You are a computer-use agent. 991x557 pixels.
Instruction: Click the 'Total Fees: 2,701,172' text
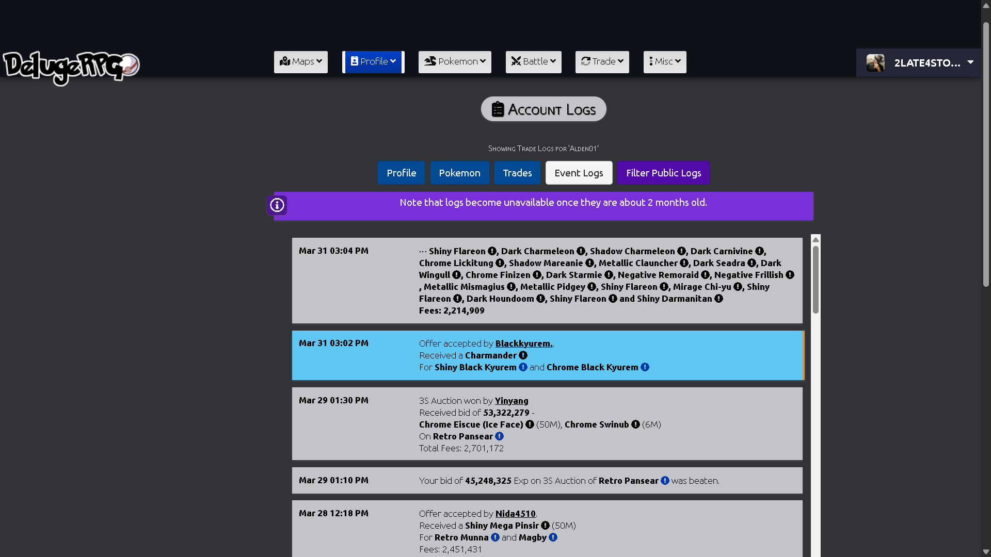coord(461,448)
